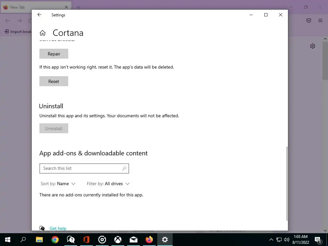The width and height of the screenshot is (328, 246).
Task: Click the magnifier icon in search box
Action: click(x=124, y=168)
